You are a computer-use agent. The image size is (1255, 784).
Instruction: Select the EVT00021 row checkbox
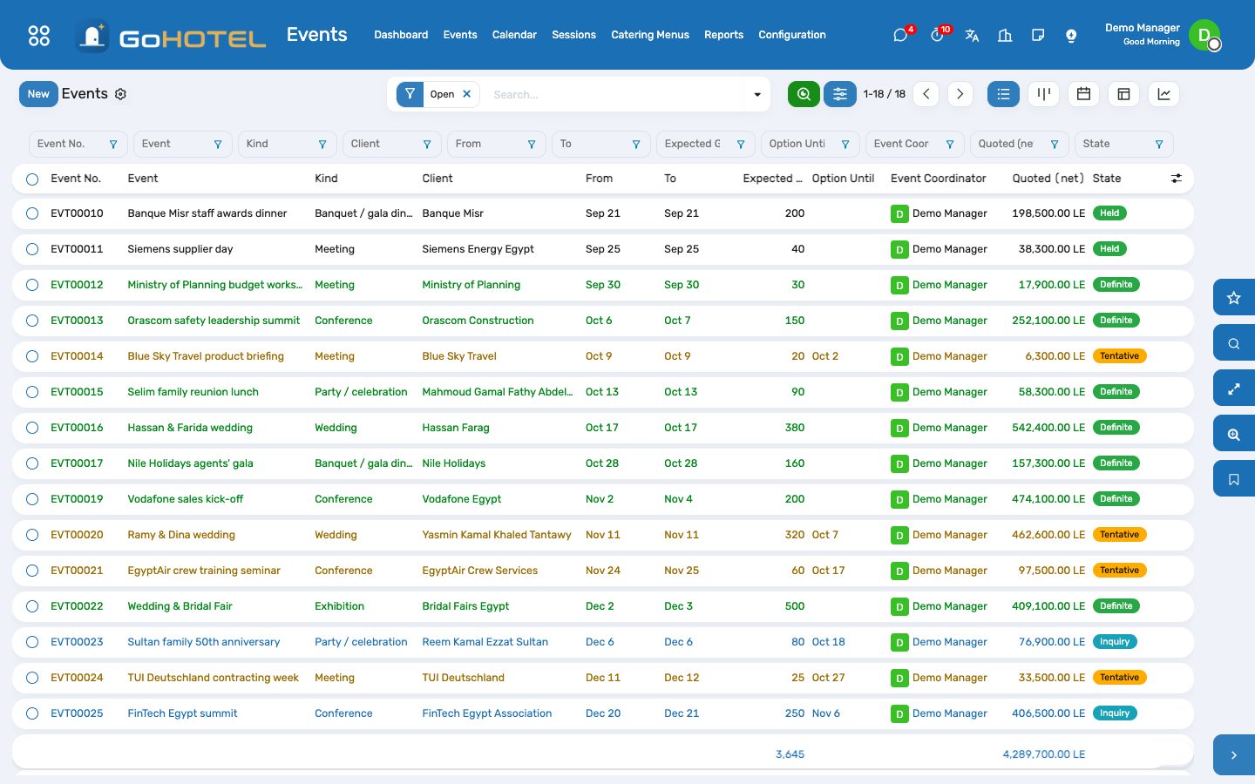32,571
